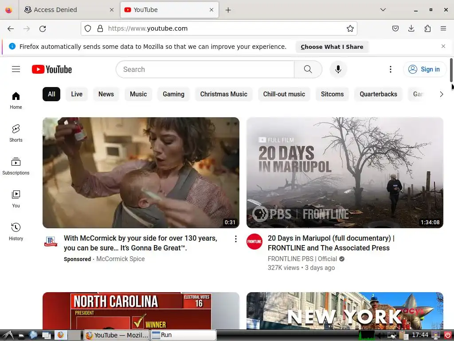Open McCormick ad title link
454x341 pixels.
pos(141,243)
